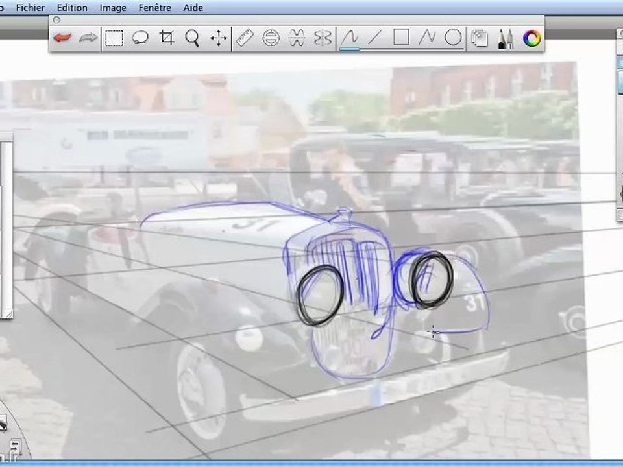Select the Straight Line stroke tool

click(x=375, y=38)
